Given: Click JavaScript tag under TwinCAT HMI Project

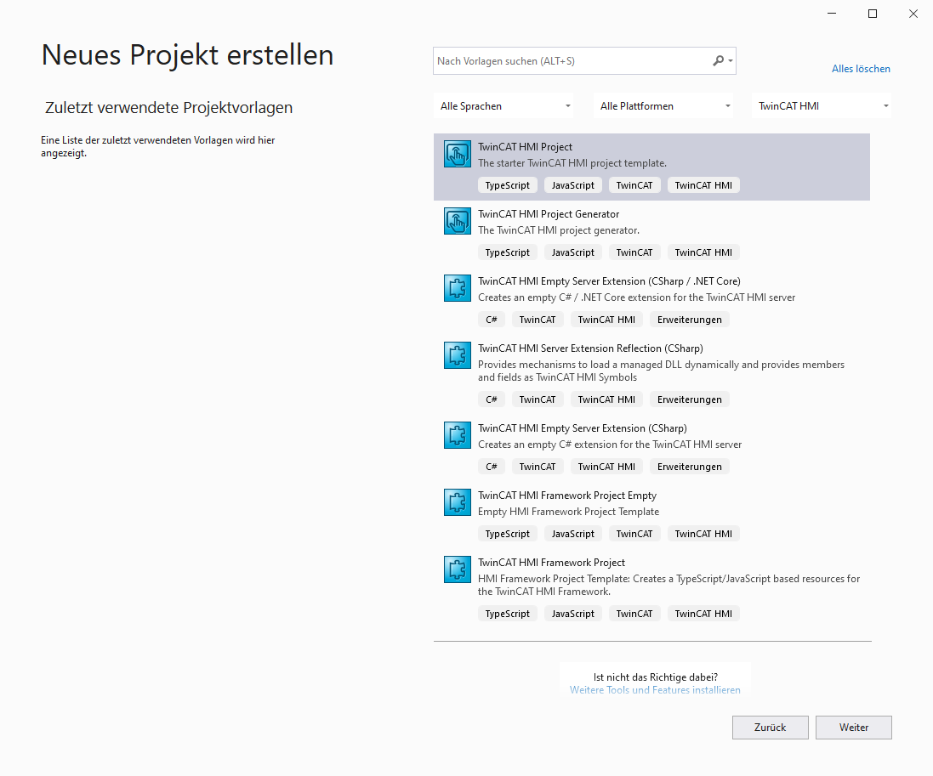Looking at the screenshot, I should pos(572,185).
